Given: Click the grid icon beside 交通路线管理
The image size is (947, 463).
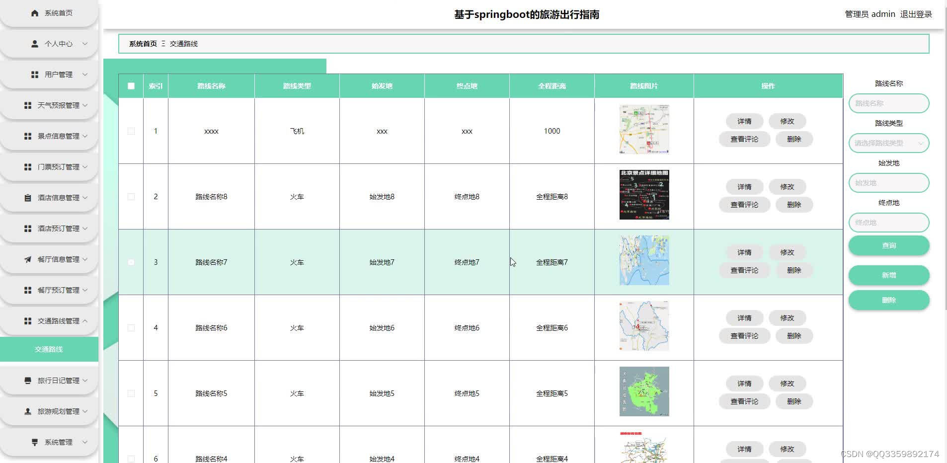Looking at the screenshot, I should [28, 321].
